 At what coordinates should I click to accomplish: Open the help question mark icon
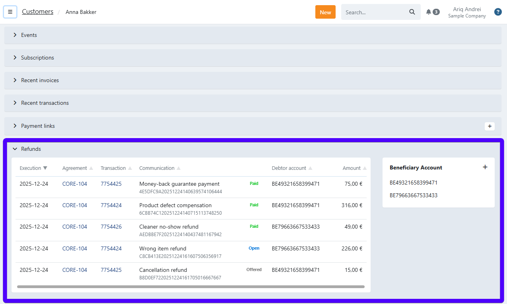pyautogui.click(x=498, y=12)
